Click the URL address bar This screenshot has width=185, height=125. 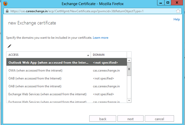pos(92,11)
